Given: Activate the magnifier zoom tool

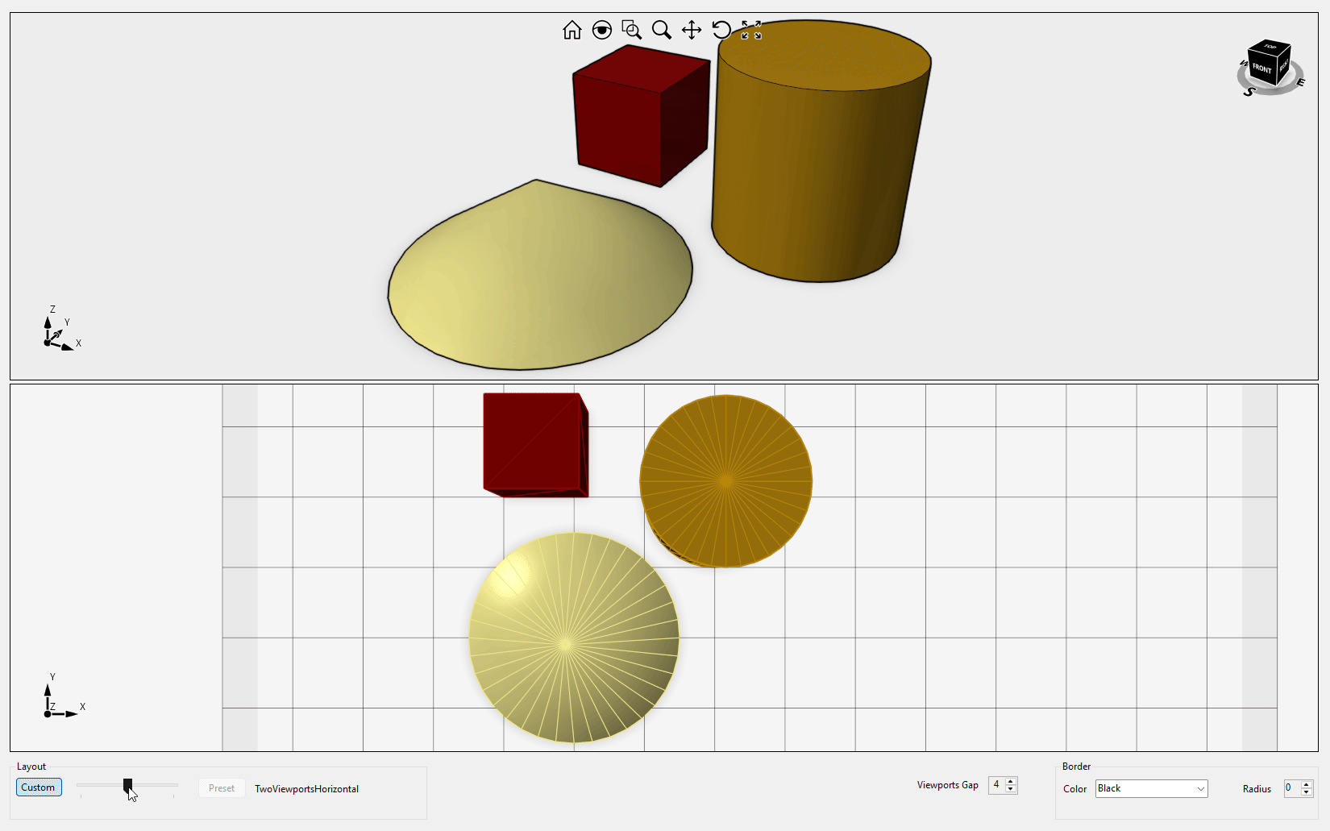Looking at the screenshot, I should 661,31.
